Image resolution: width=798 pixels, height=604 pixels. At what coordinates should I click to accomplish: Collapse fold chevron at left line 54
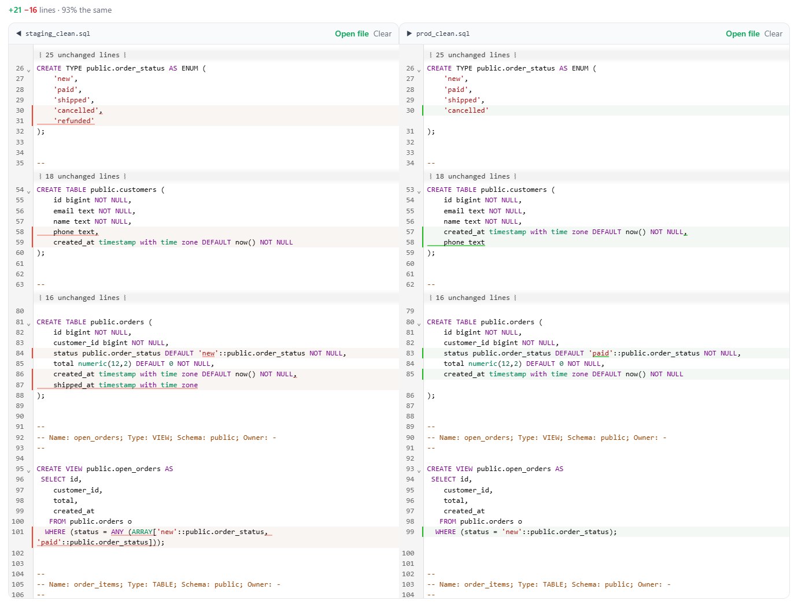coord(29,191)
